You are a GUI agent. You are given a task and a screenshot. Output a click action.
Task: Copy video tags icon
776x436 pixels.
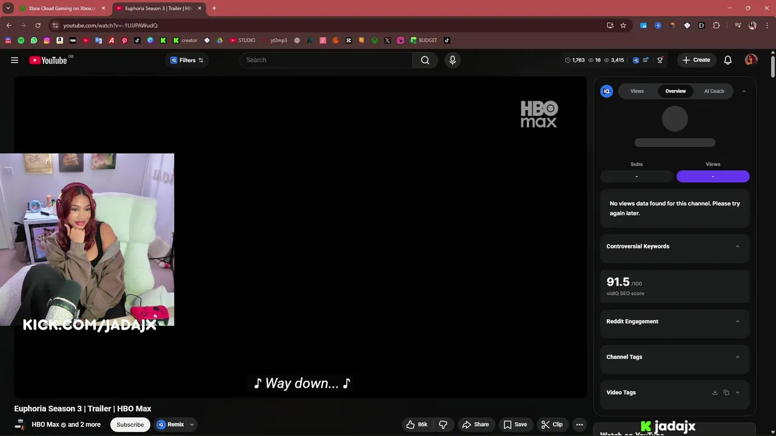pos(726,392)
